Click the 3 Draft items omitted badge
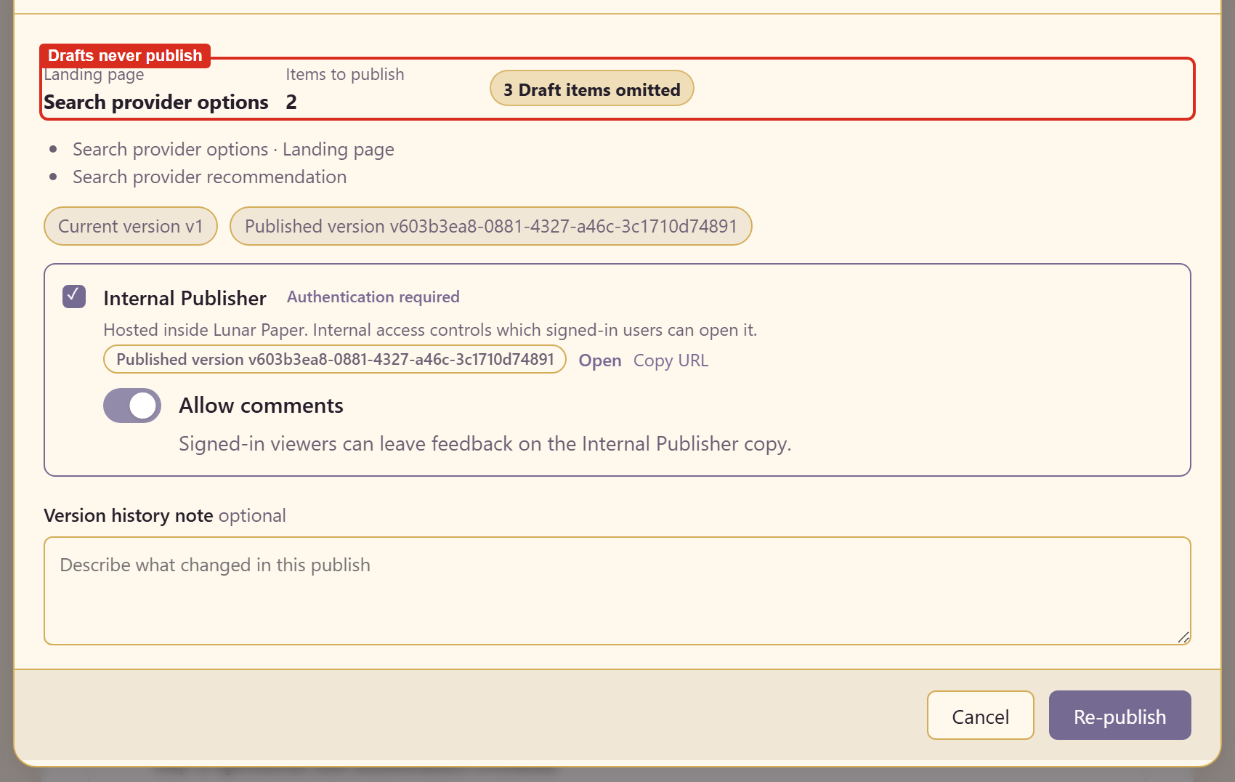1235x782 pixels. coord(591,89)
